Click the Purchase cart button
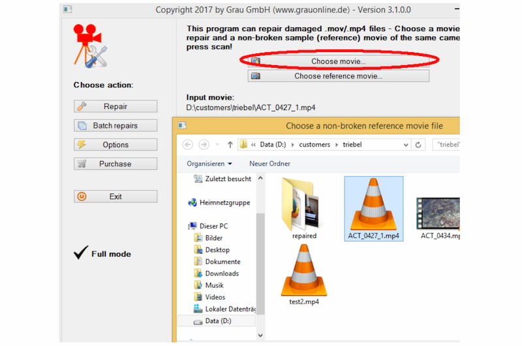This screenshot has height=346, width=522. pos(115,164)
